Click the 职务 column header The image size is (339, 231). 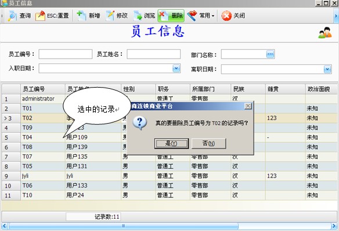(x=172, y=89)
